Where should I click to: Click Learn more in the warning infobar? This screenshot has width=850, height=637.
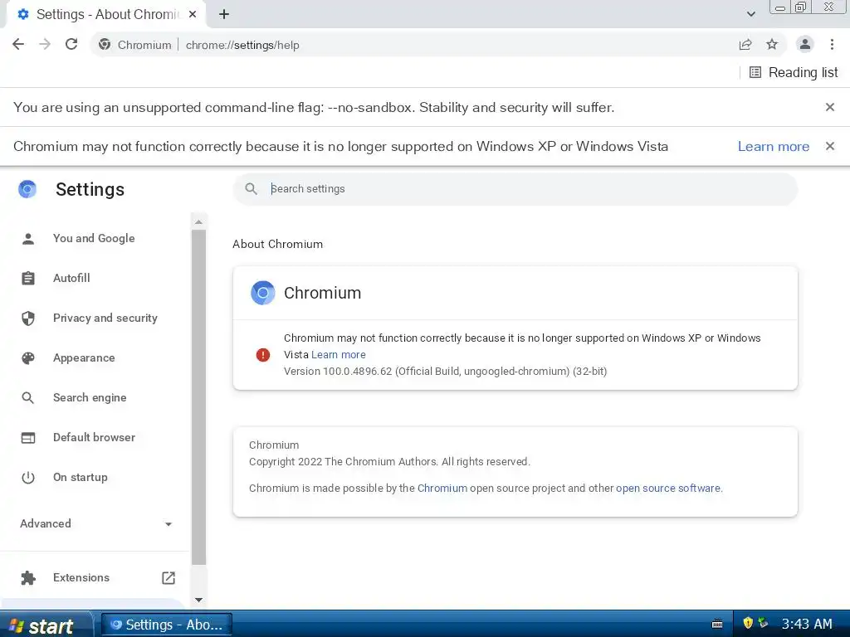(774, 146)
